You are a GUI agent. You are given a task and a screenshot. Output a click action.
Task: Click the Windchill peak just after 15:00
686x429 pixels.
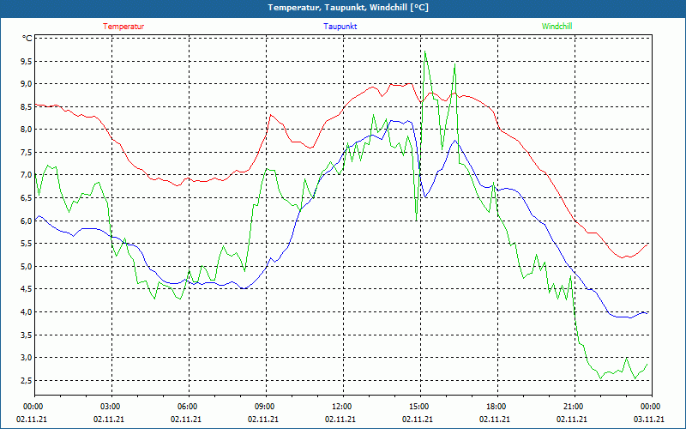(x=424, y=51)
